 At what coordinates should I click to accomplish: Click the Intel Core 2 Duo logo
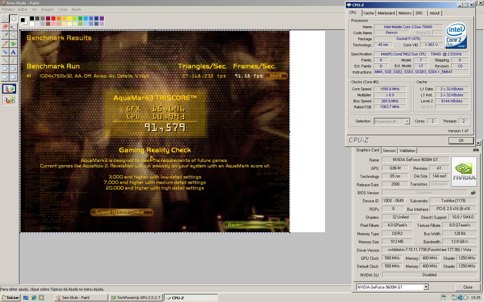(x=456, y=36)
